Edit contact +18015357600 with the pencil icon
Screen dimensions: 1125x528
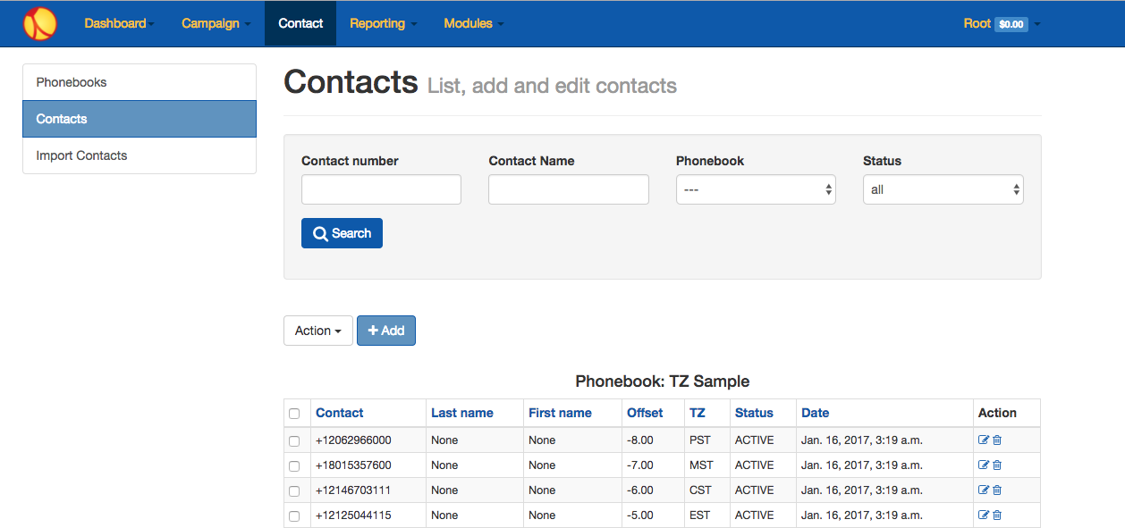coord(984,465)
